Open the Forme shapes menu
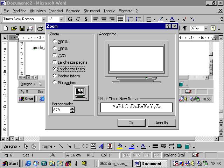This screenshot has width=224, height=168. pyautogui.click(x=49, y=146)
